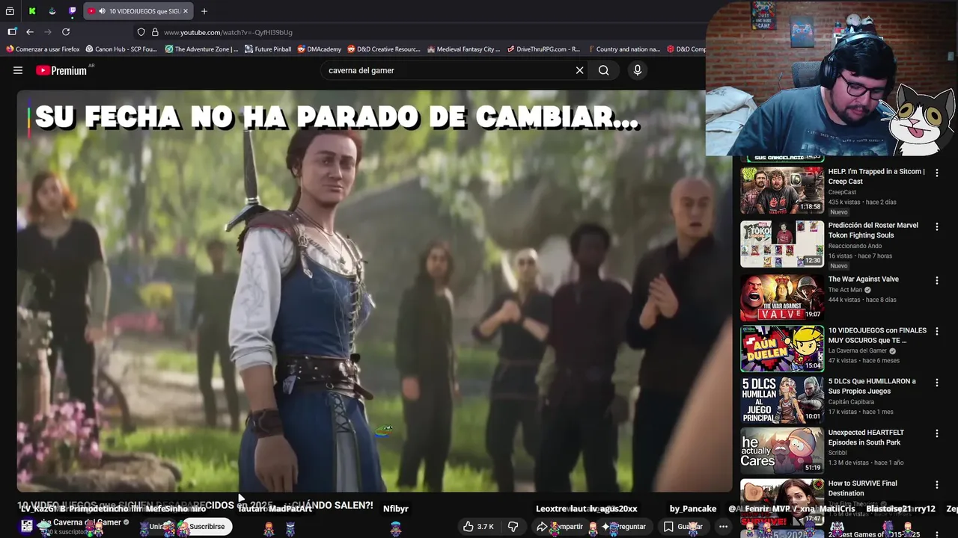This screenshot has width=958, height=538.
Task: Close the 10 VIDEOJUEGOS YouTube tab
Action: point(186,11)
